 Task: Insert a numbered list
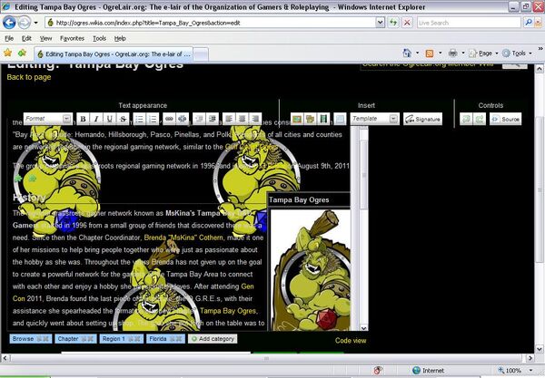click(153, 119)
